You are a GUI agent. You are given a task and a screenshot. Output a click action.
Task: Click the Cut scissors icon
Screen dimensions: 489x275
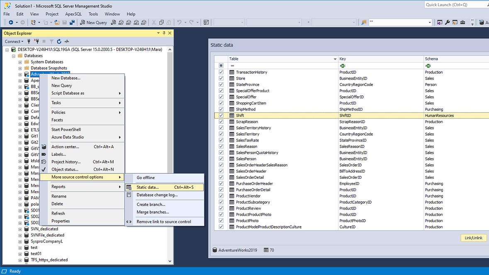point(154,22)
